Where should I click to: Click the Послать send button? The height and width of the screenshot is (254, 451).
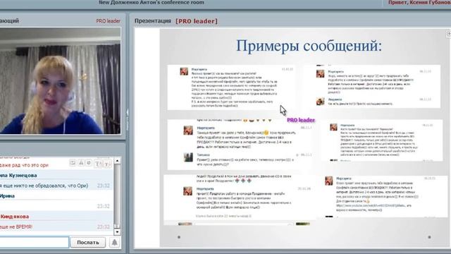tap(87, 243)
